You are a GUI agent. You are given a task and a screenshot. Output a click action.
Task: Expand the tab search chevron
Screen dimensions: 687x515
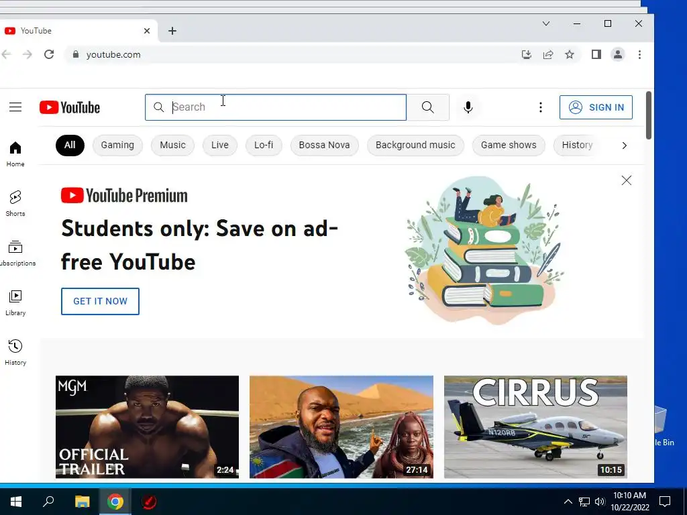546,23
